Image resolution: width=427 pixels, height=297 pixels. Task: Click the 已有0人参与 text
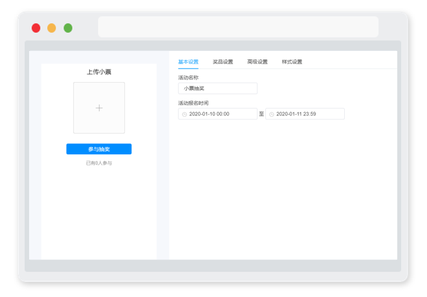[x=99, y=163]
